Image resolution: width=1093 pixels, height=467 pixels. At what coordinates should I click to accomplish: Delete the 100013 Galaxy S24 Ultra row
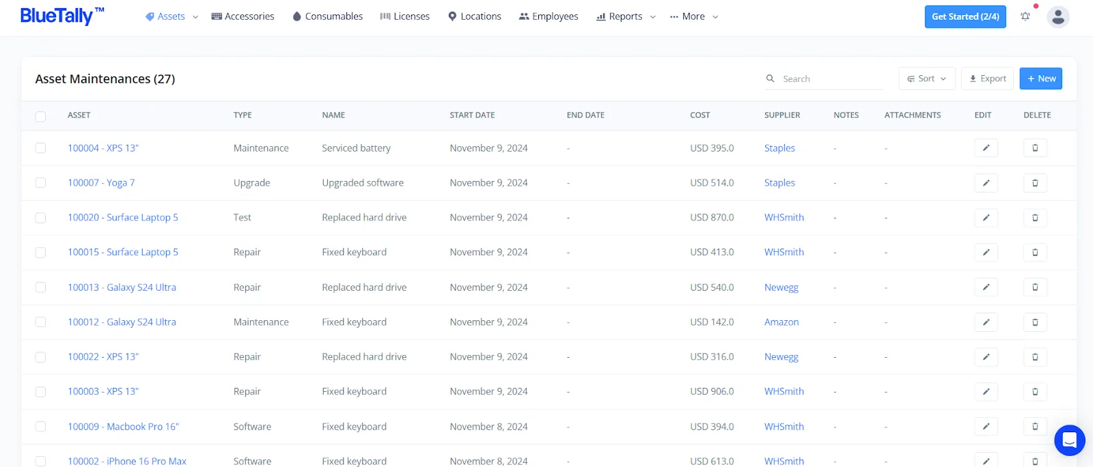tap(1035, 287)
